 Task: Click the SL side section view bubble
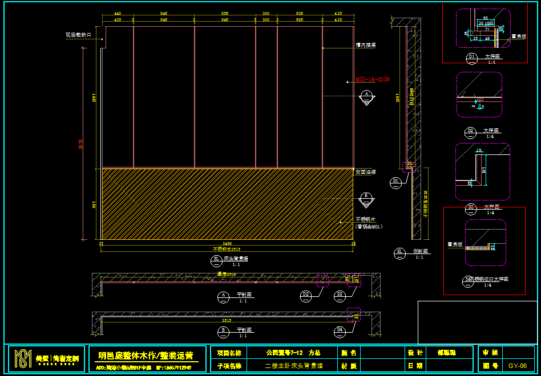[399, 251]
